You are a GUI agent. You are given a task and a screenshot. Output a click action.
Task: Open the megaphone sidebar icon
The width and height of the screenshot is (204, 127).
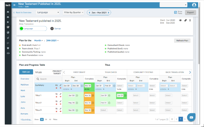coord(8,38)
